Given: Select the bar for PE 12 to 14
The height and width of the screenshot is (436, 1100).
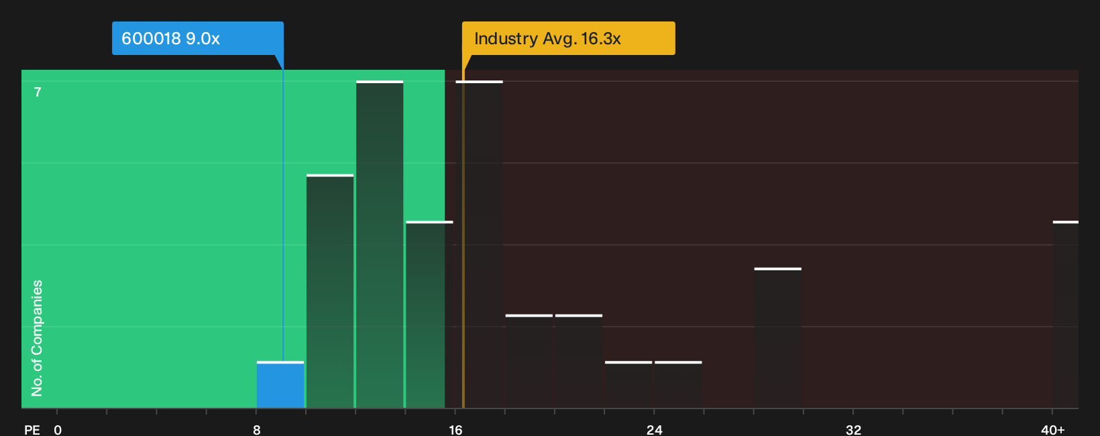Looking at the screenshot, I should [380, 245].
